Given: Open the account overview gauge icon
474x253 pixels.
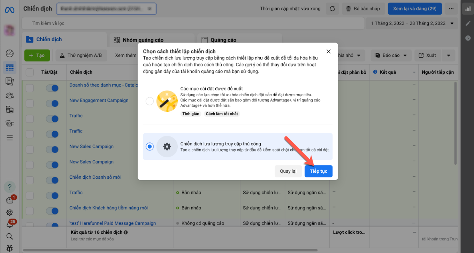Looking at the screenshot, I should click(10, 53).
